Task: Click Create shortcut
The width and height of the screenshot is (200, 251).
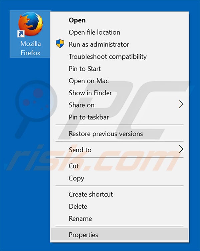Action: (x=119, y=194)
